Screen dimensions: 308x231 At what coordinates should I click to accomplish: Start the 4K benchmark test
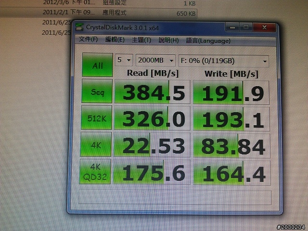(x=96, y=144)
